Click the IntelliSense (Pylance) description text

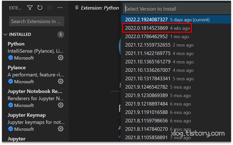coord(36,51)
